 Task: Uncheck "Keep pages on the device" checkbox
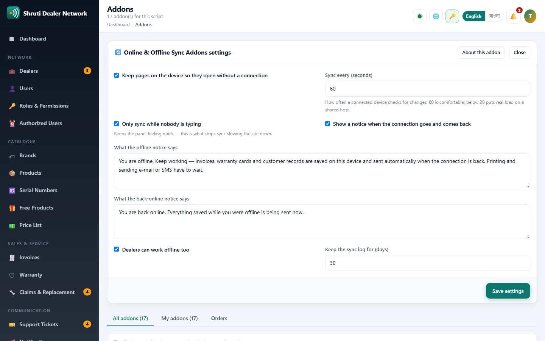coord(117,75)
